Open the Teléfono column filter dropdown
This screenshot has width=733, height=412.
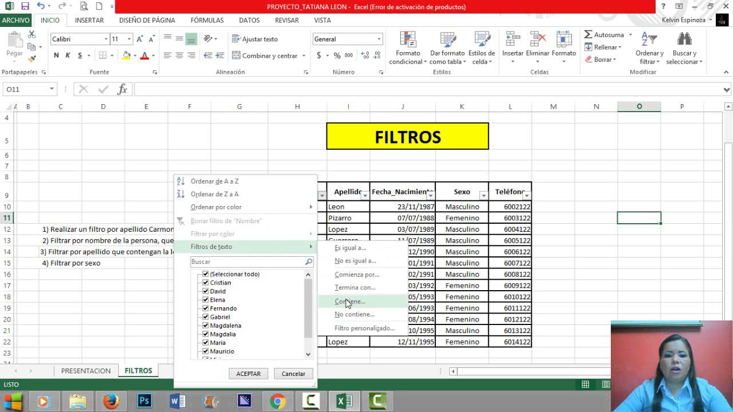(x=526, y=195)
